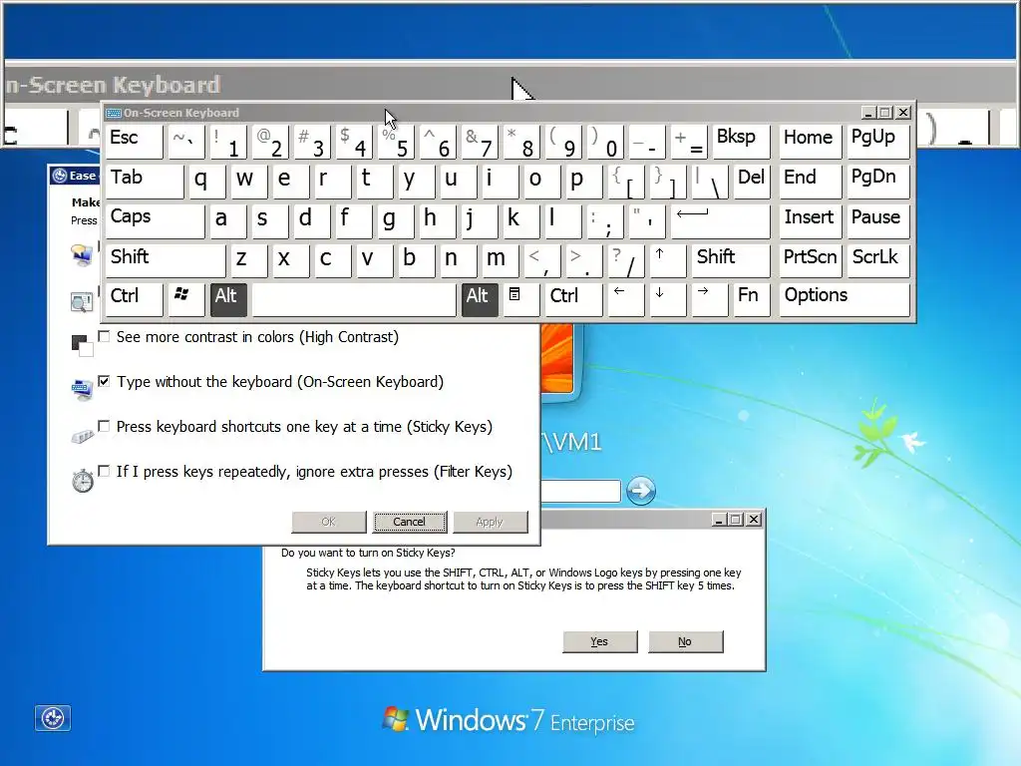Click On-Screen Keyboard title bar icon
This screenshot has width=1021, height=766.
114,113
